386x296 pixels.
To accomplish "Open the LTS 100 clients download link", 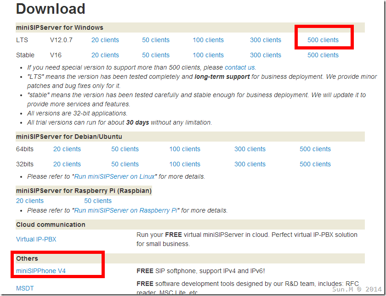I will click(x=208, y=40).
